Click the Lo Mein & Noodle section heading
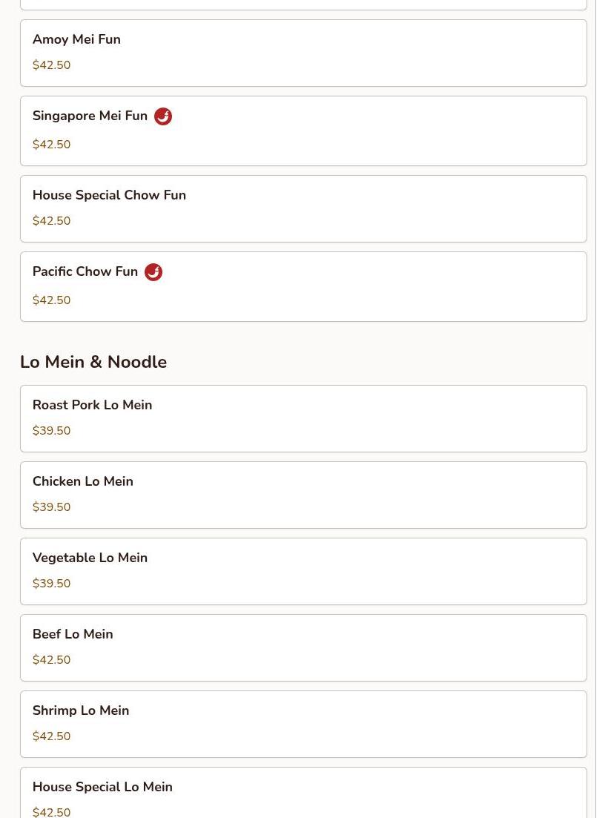This screenshot has height=818, width=611. (93, 361)
